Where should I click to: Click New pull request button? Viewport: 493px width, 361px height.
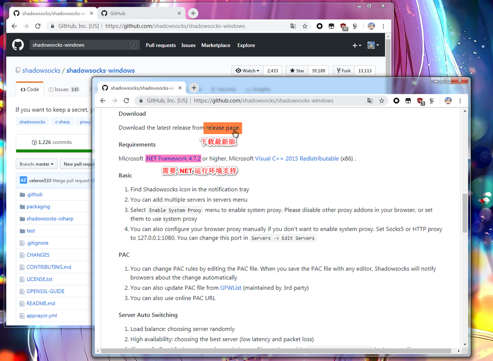pos(77,164)
